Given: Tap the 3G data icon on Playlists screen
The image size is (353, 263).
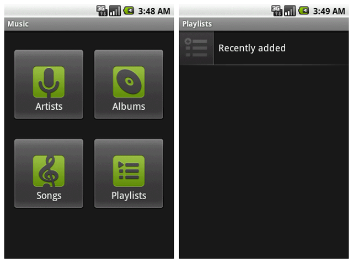Looking at the screenshot, I should tap(277, 11).
